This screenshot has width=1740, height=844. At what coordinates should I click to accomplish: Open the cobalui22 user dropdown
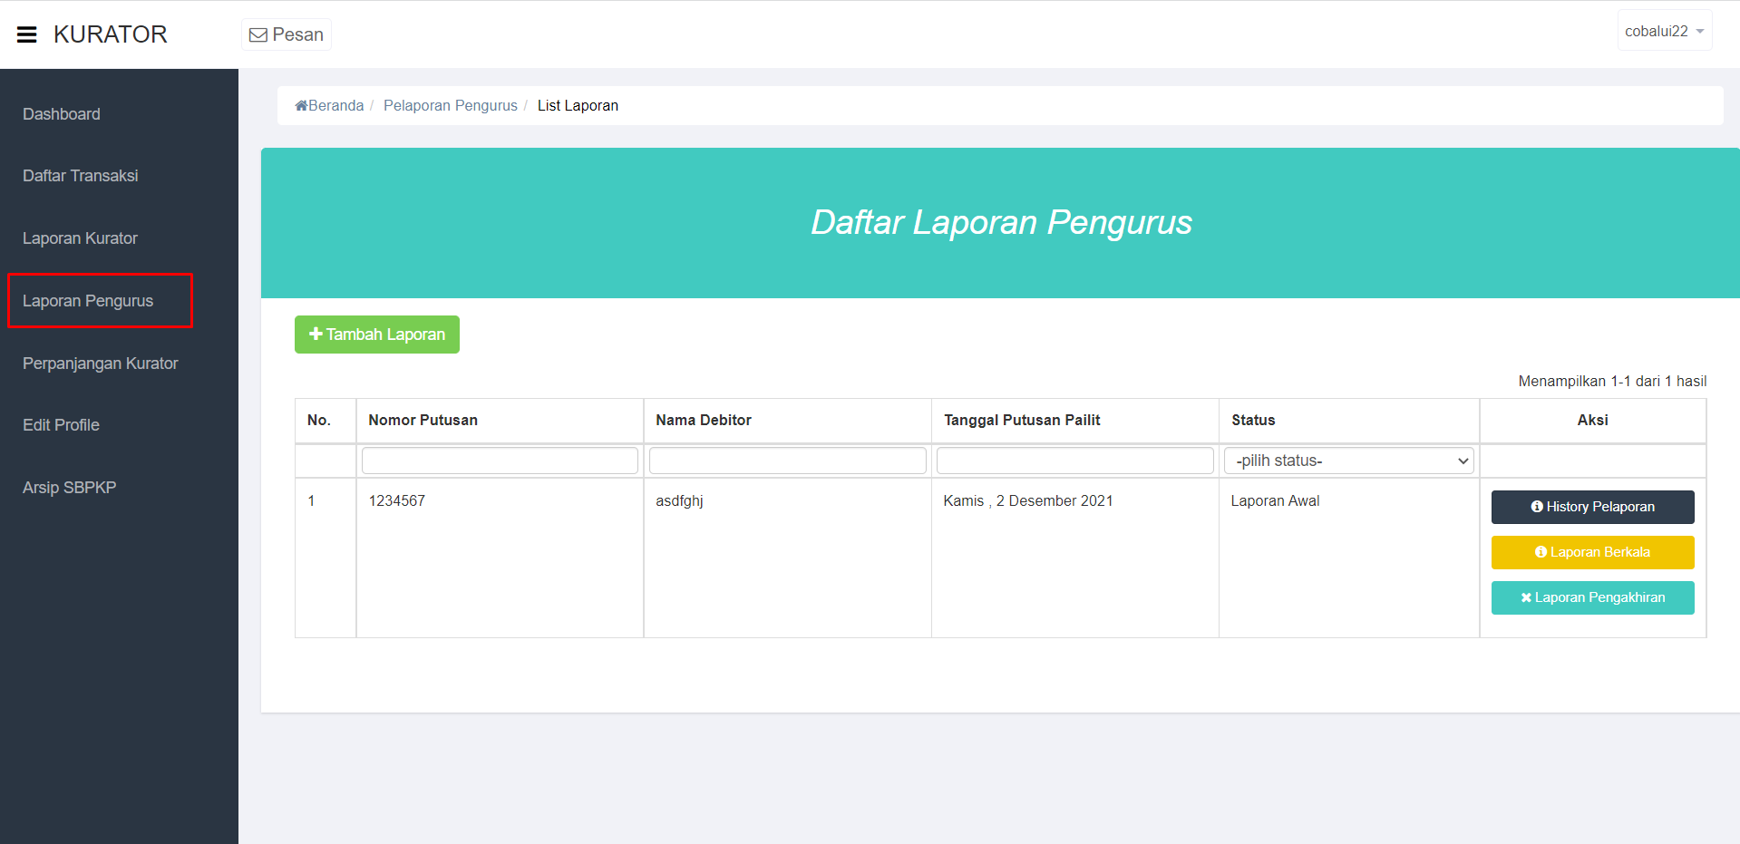click(1664, 31)
